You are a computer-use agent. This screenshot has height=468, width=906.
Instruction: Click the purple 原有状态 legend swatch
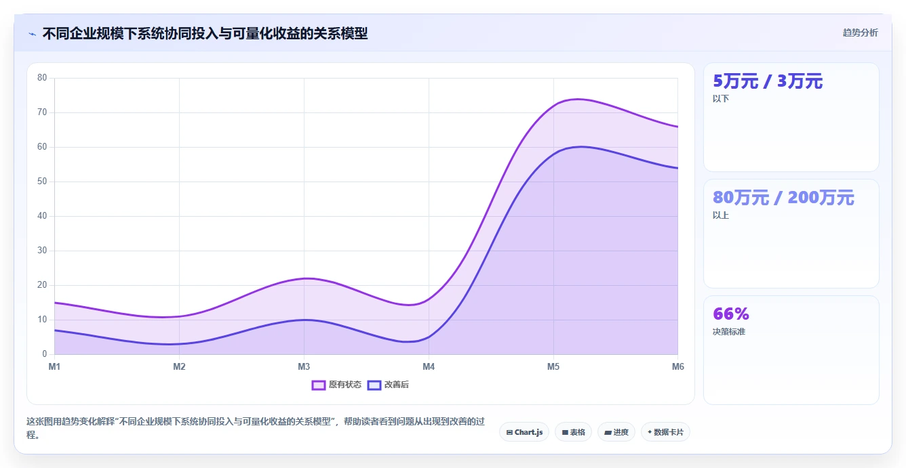click(319, 385)
